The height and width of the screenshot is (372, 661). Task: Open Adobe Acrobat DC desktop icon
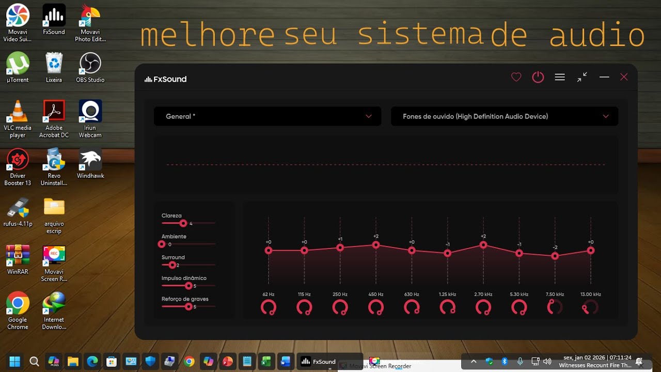54,119
